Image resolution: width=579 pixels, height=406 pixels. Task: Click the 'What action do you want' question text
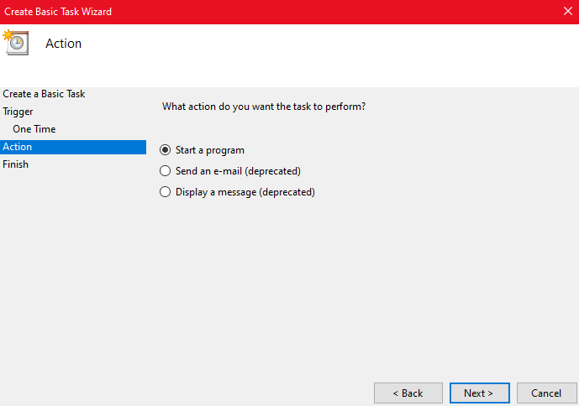(263, 107)
